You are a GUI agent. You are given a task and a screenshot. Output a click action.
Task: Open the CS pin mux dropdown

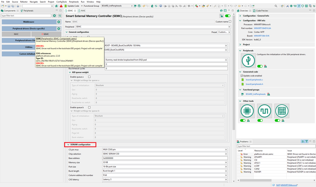point(165,150)
